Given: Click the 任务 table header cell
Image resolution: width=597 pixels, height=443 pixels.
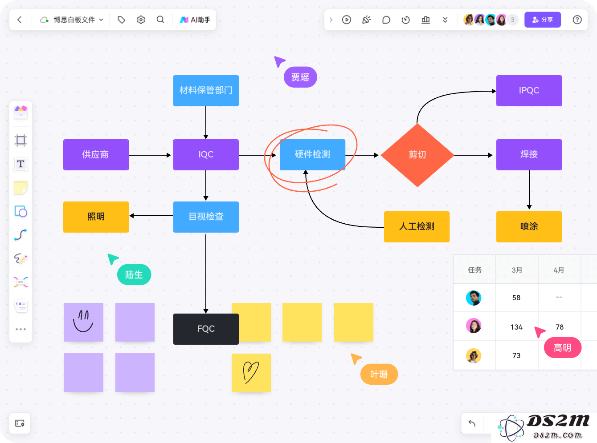Looking at the screenshot, I should coord(474,270).
